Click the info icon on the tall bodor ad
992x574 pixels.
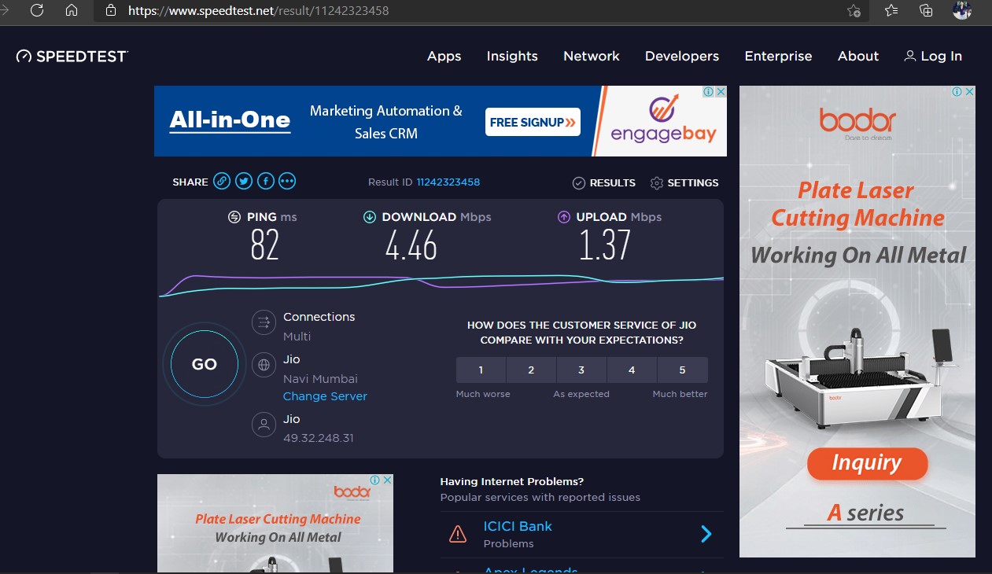point(957,92)
